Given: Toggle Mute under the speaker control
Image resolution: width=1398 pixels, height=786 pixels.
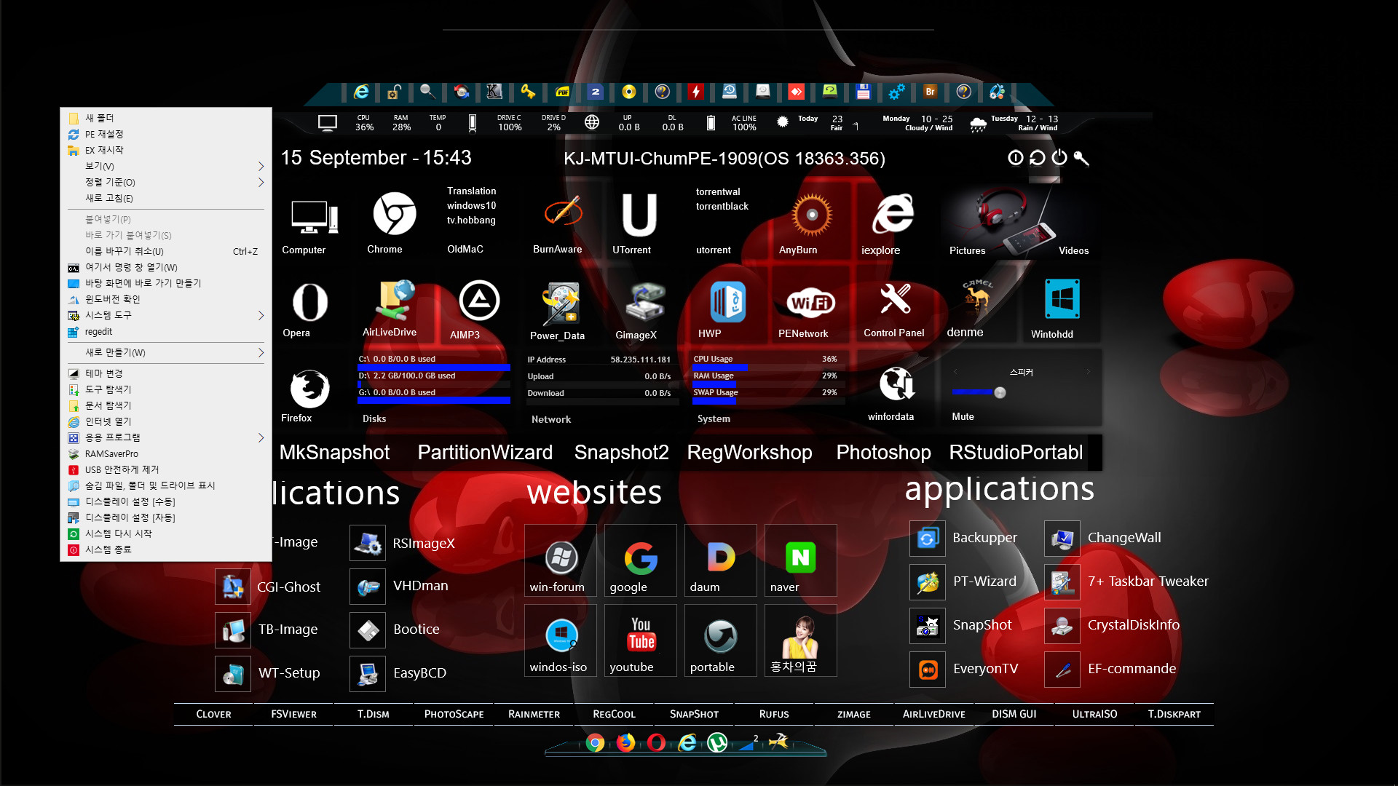Looking at the screenshot, I should tap(963, 416).
